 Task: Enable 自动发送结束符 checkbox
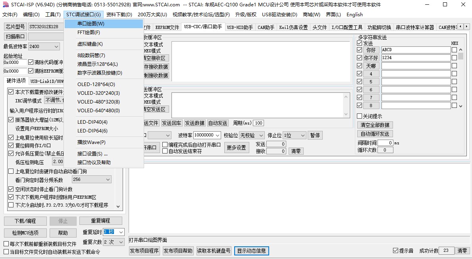pos(165,151)
